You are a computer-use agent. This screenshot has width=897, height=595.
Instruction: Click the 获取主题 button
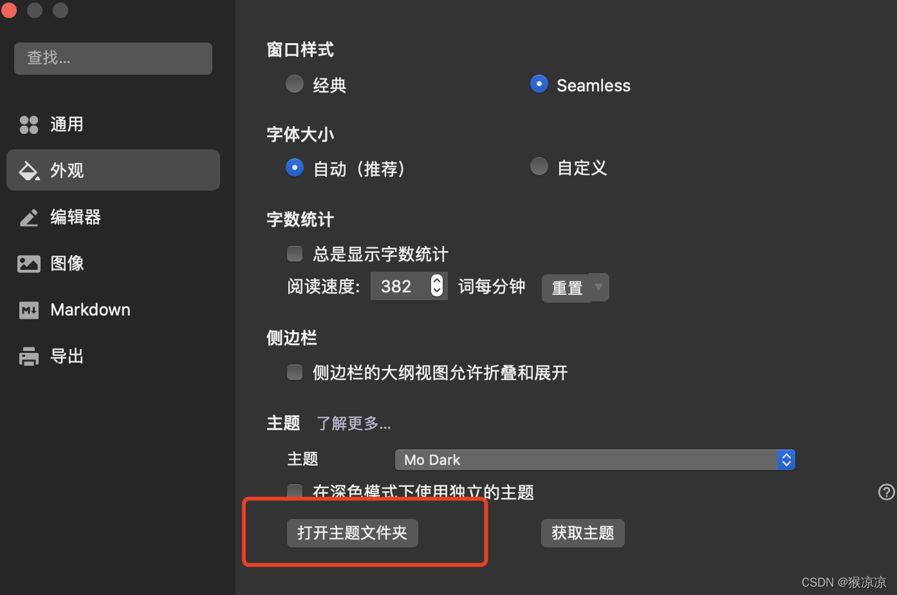[583, 533]
